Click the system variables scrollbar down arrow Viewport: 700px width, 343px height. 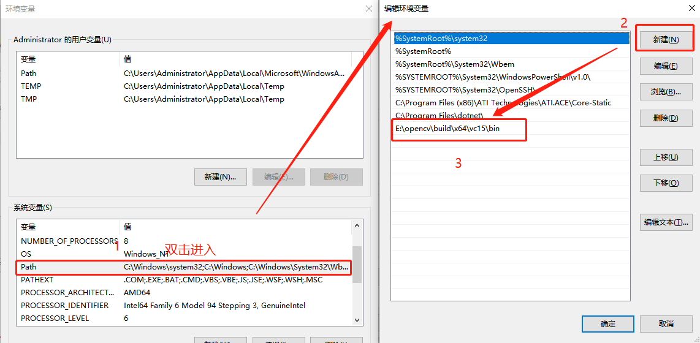click(357, 320)
